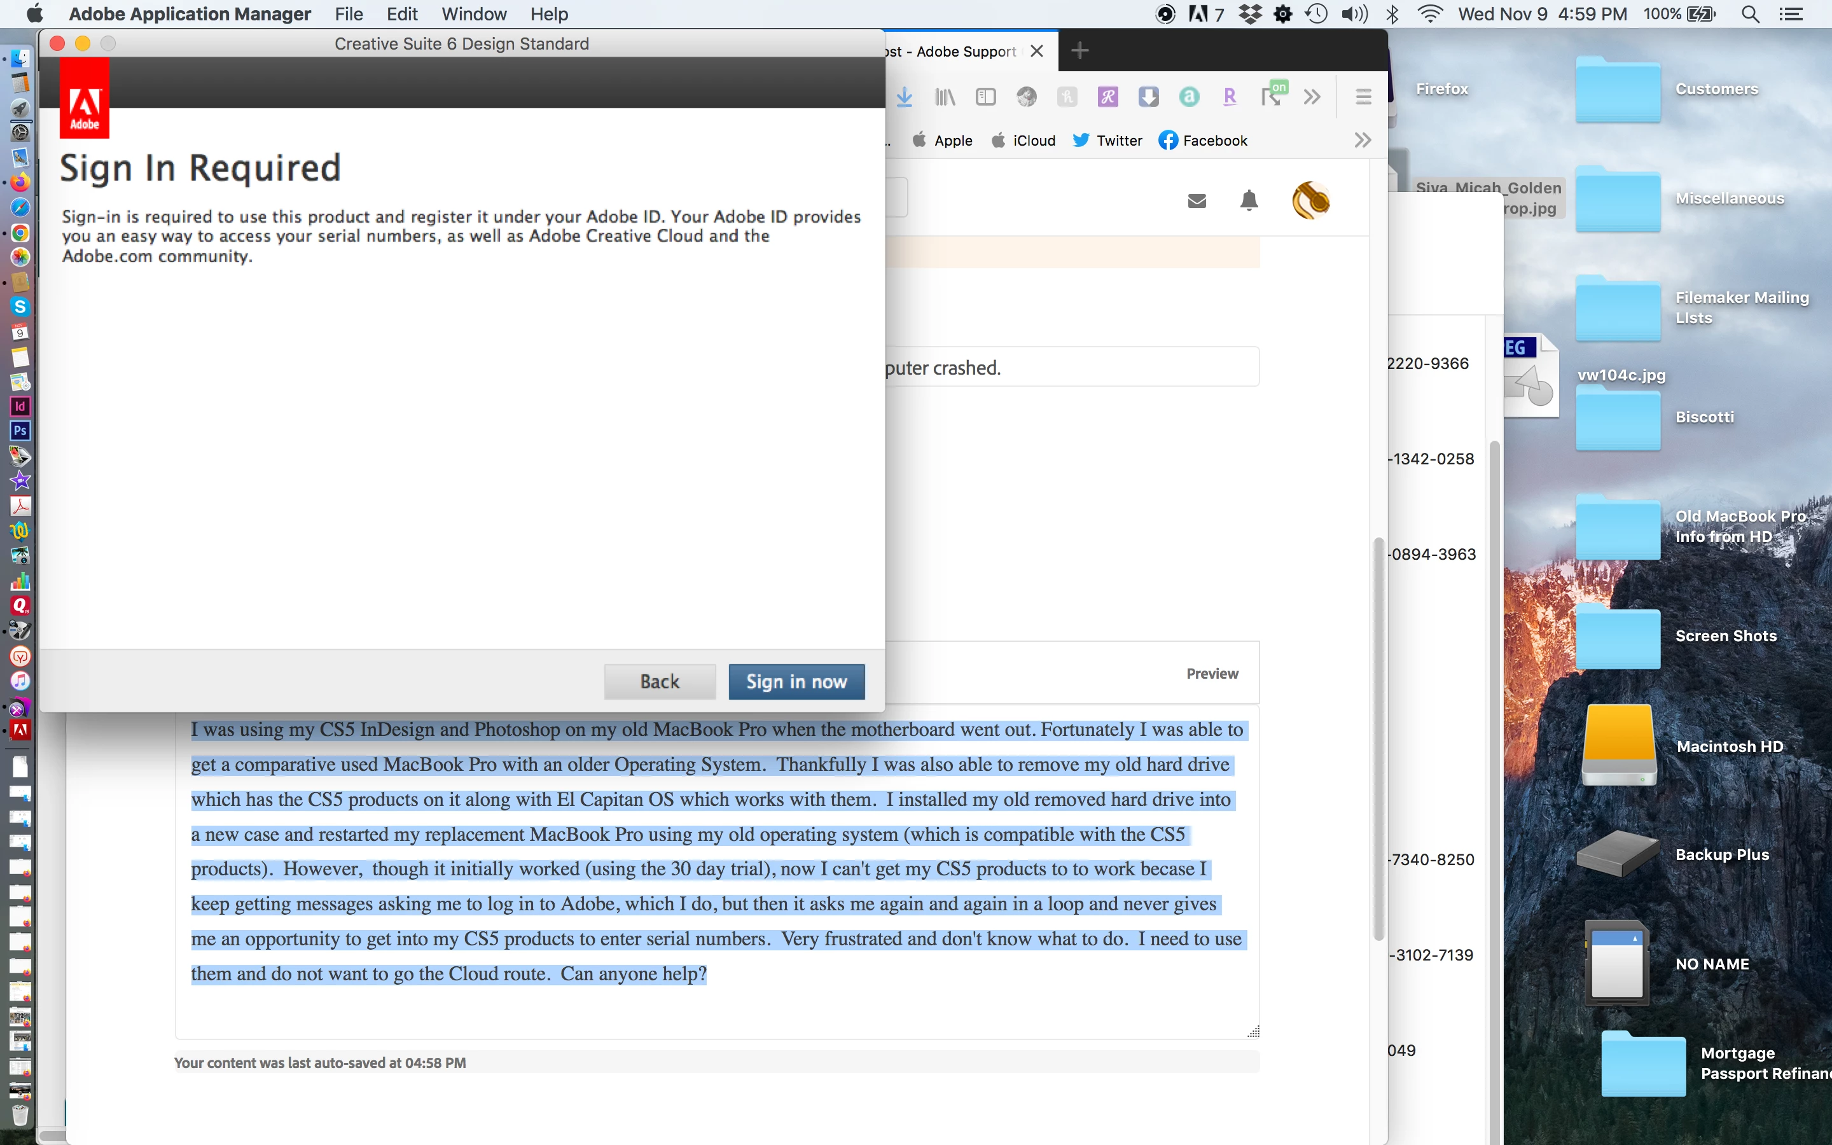Image resolution: width=1832 pixels, height=1145 pixels.
Task: Open a new browser tab
Action: [x=1079, y=51]
